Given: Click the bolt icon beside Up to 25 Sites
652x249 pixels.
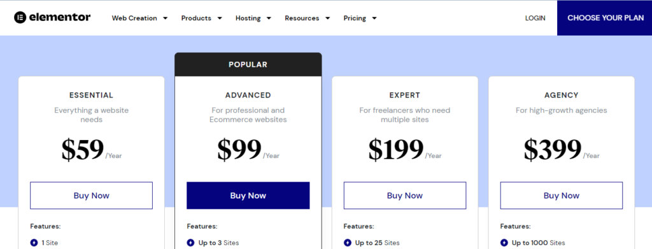Looking at the screenshot, I should [347, 243].
